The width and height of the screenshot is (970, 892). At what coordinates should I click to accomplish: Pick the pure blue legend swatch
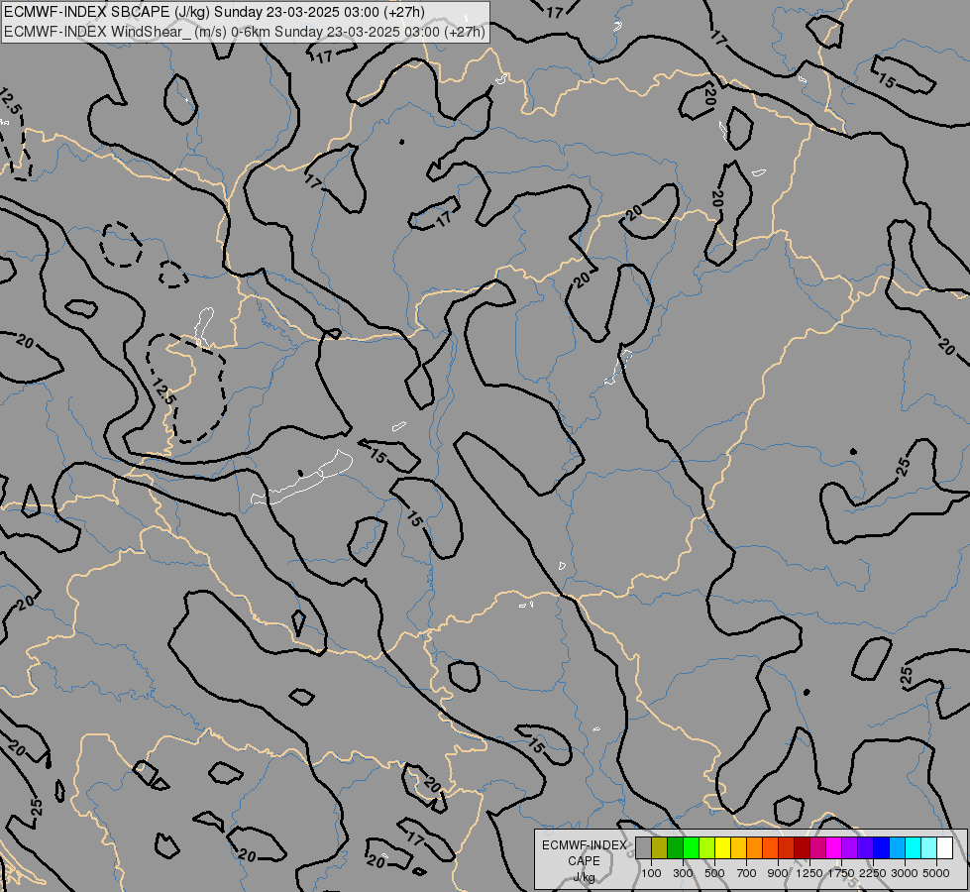[882, 847]
